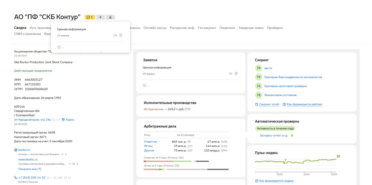Click the score badge 74

point(259,86)
